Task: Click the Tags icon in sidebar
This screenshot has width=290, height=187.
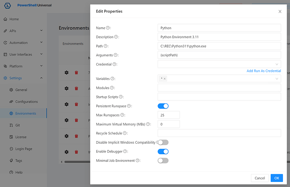Action: pos(11,161)
